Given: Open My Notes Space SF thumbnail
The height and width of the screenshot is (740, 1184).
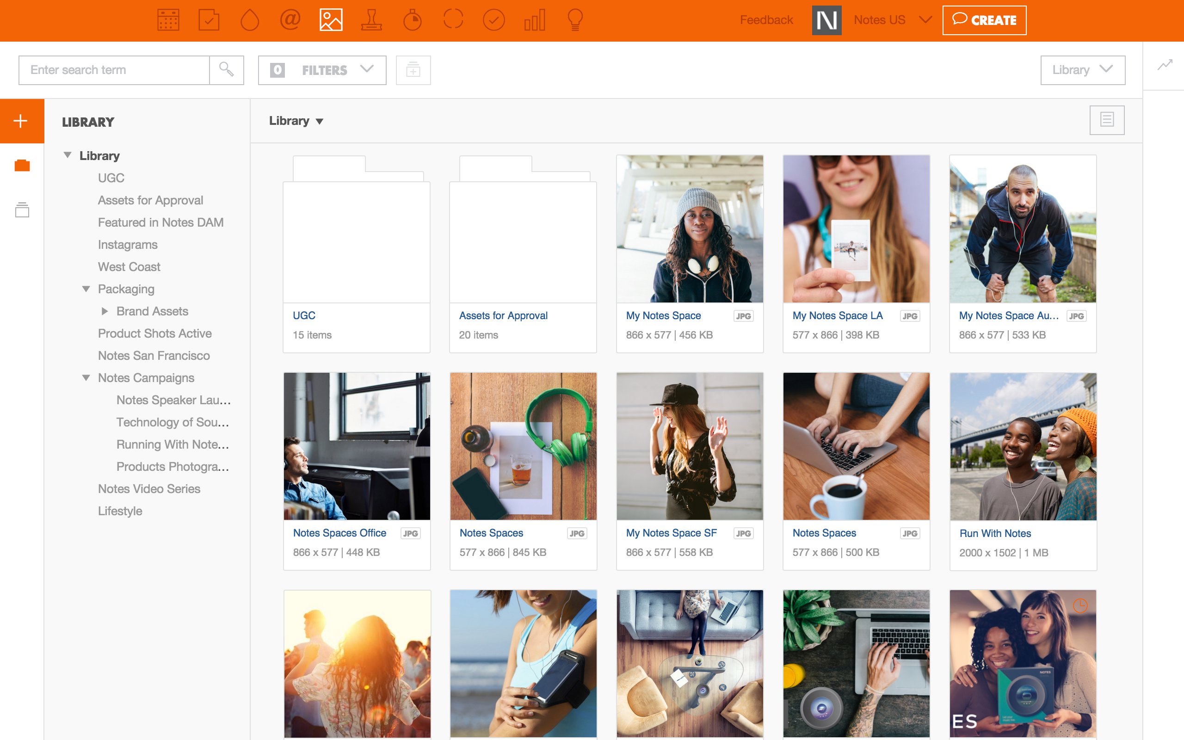Looking at the screenshot, I should (690, 446).
